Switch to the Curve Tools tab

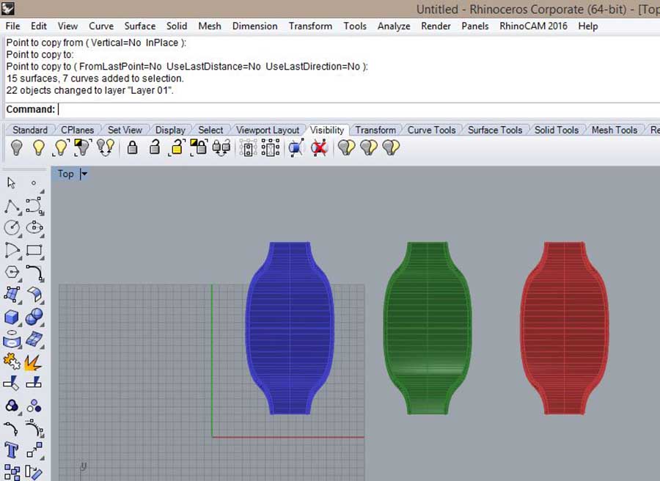click(431, 130)
